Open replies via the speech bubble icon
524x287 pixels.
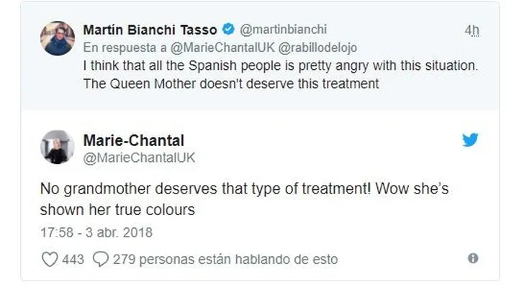coord(101,259)
